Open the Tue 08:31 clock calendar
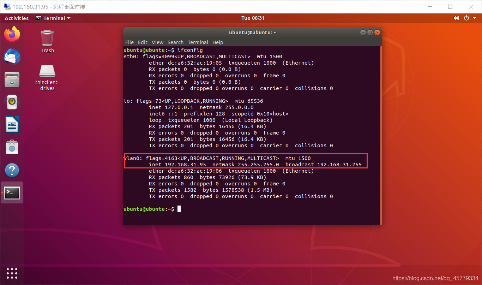Viewport: 482px width, 285px height. tap(253, 18)
